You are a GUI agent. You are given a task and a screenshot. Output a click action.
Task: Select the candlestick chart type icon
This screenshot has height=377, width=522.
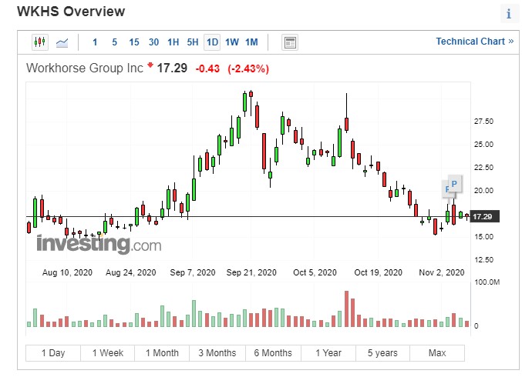pyautogui.click(x=40, y=42)
